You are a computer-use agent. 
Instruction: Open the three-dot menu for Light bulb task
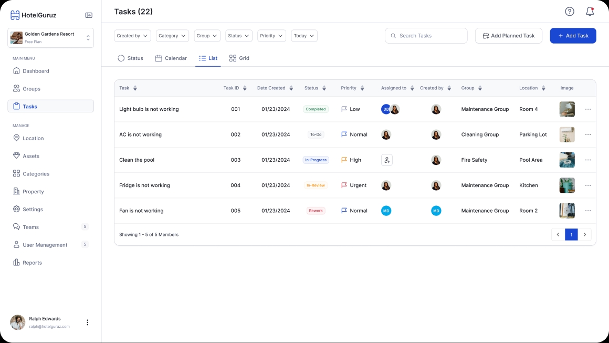point(588,109)
